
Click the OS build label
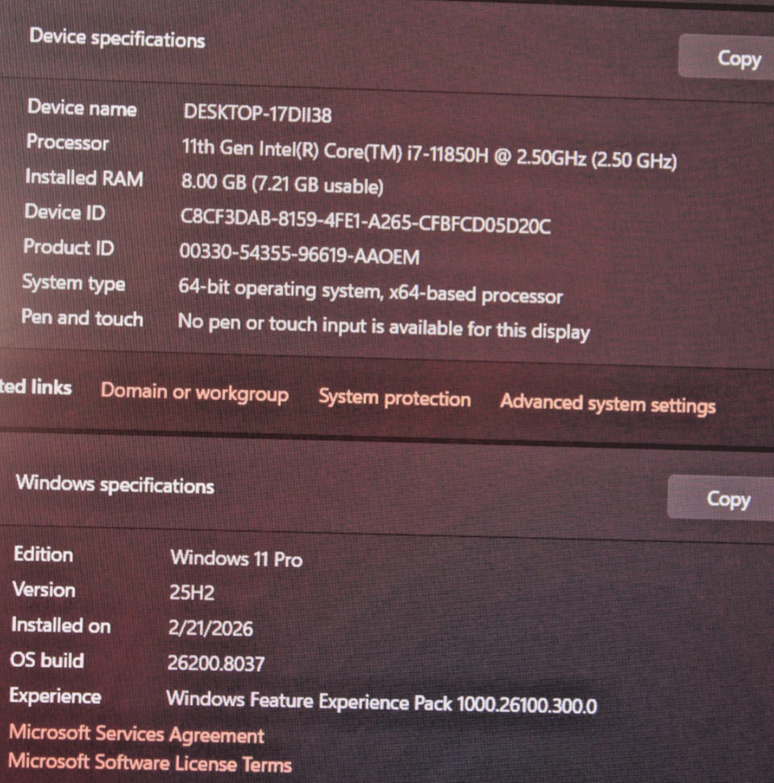(x=48, y=660)
